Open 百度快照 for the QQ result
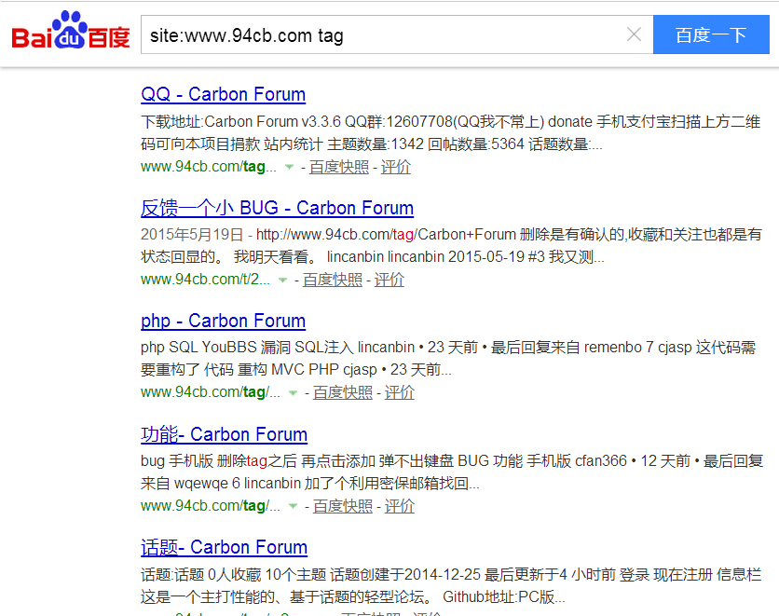The image size is (779, 616). click(339, 167)
